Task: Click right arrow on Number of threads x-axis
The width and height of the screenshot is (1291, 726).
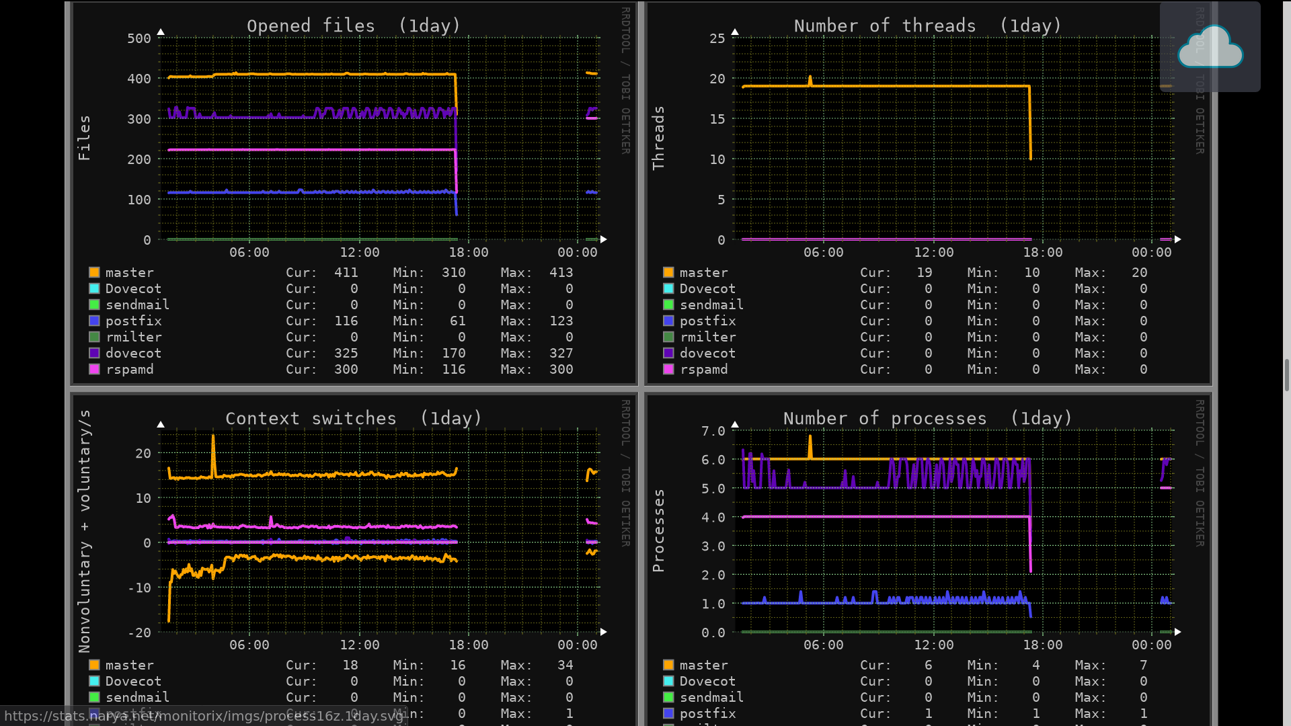Action: tap(1178, 239)
